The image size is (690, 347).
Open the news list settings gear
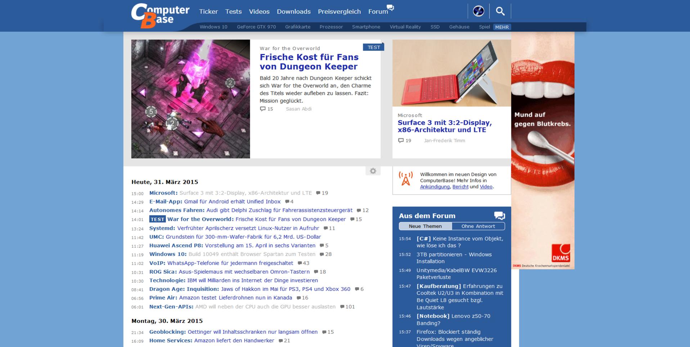pyautogui.click(x=373, y=171)
